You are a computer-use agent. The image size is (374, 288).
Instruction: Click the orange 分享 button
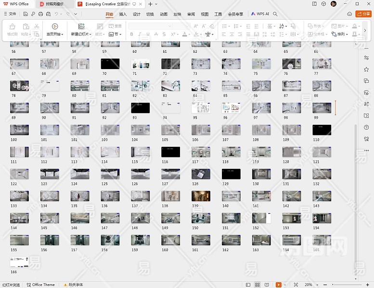point(363,14)
